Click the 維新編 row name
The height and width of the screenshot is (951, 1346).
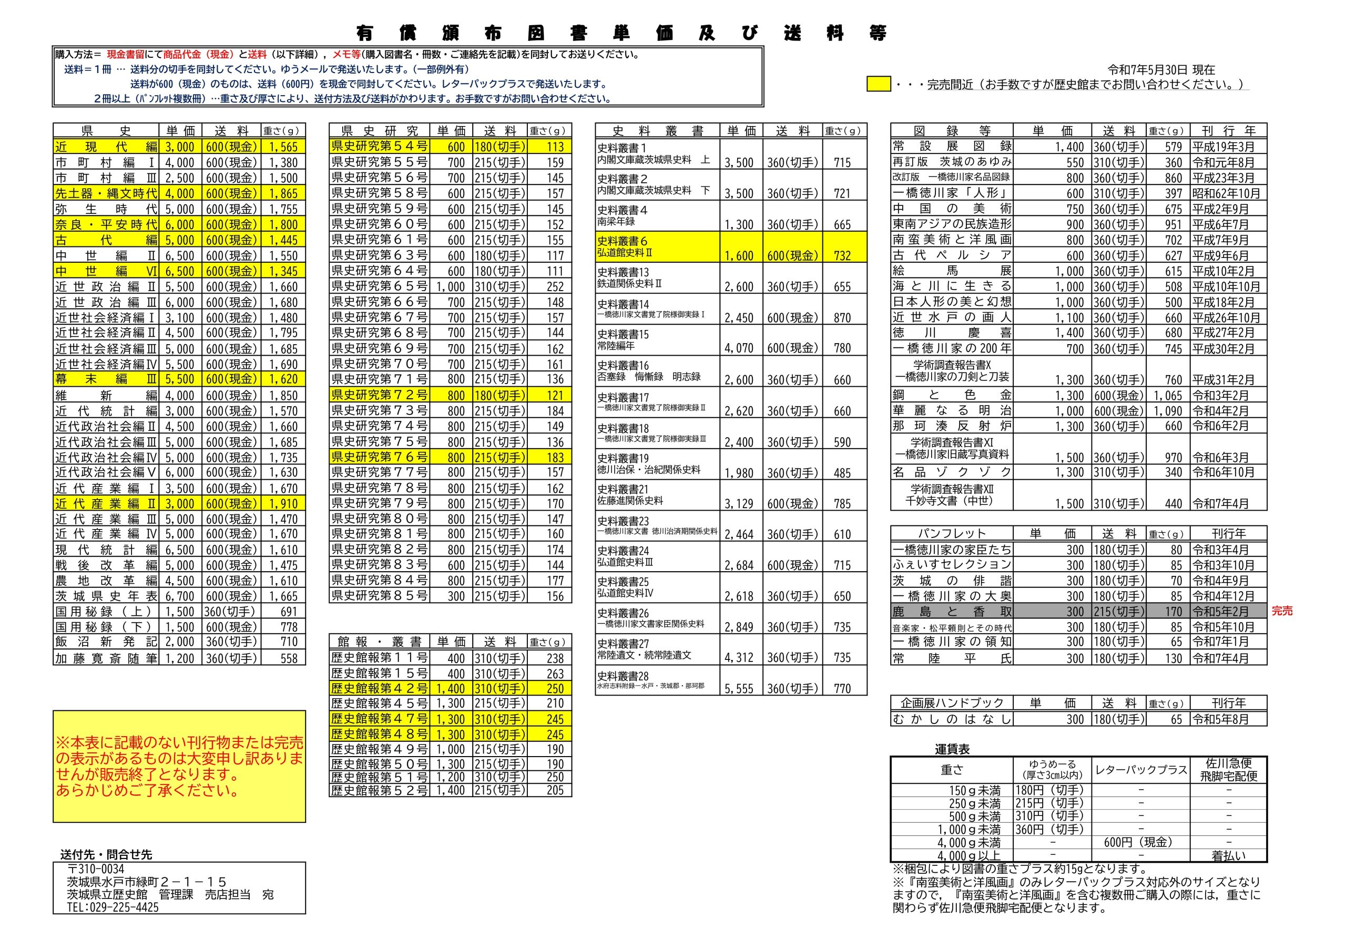[106, 395]
